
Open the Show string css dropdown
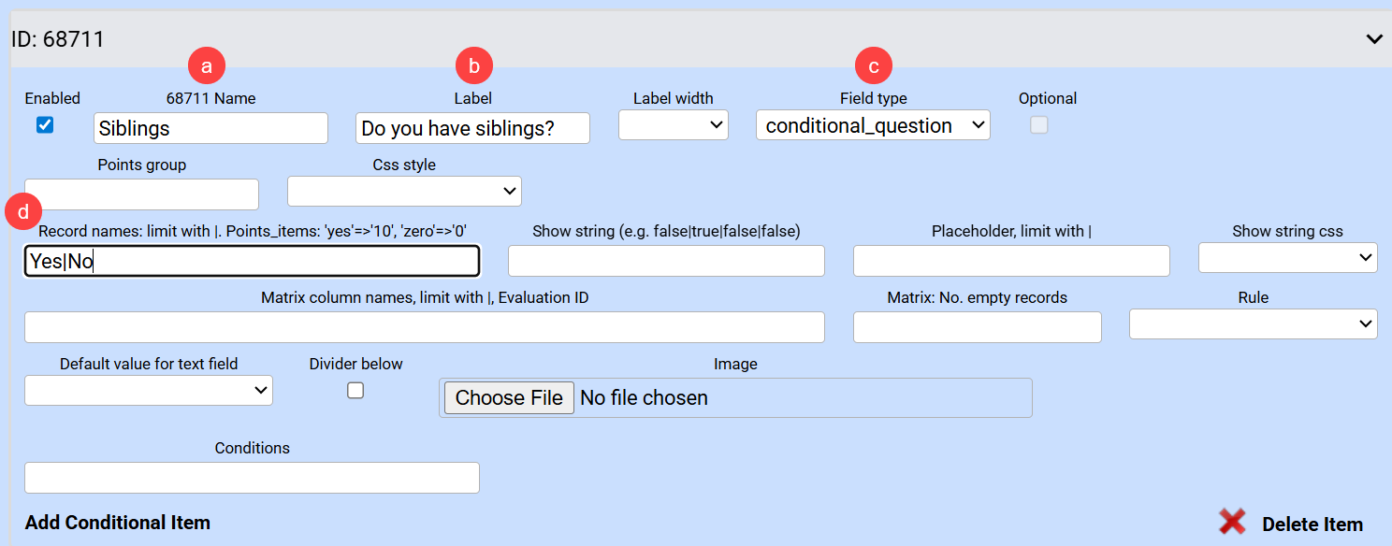pyautogui.click(x=1287, y=257)
